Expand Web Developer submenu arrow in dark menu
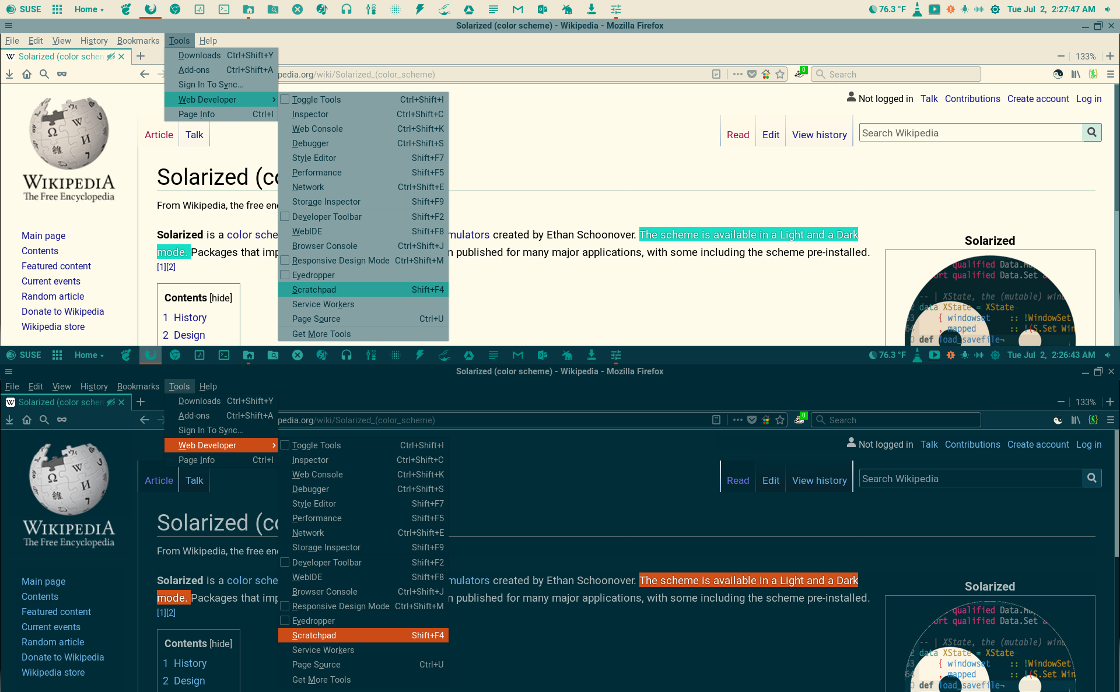Screen dimensions: 1120x692 pos(274,445)
